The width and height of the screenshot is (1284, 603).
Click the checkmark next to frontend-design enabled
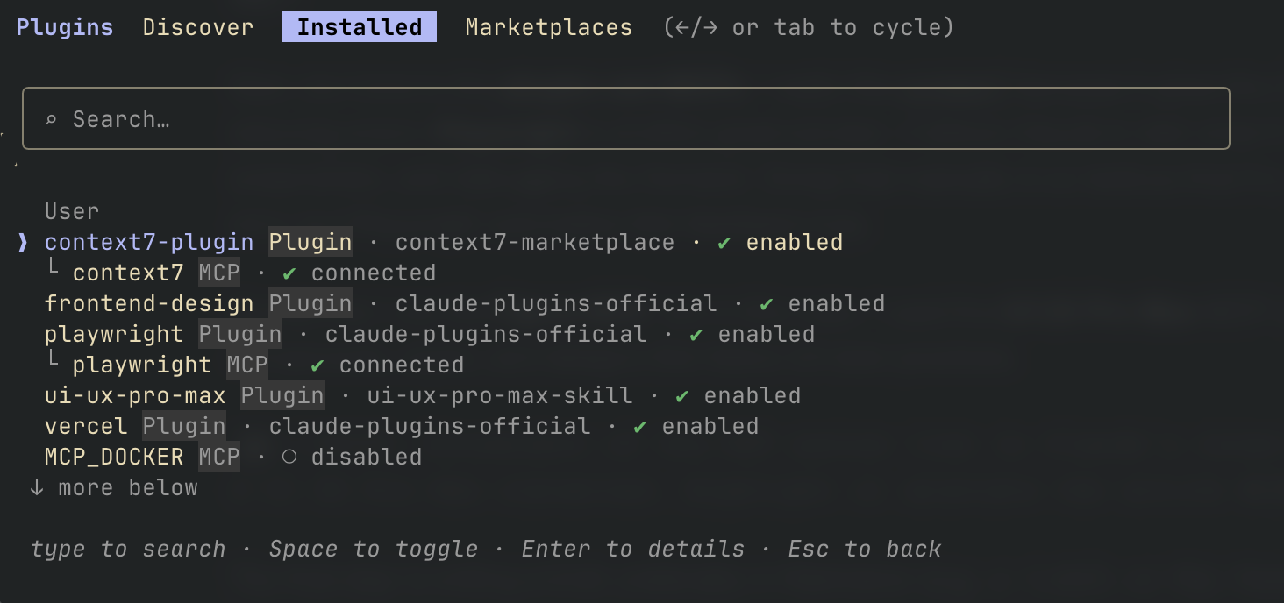[767, 304]
